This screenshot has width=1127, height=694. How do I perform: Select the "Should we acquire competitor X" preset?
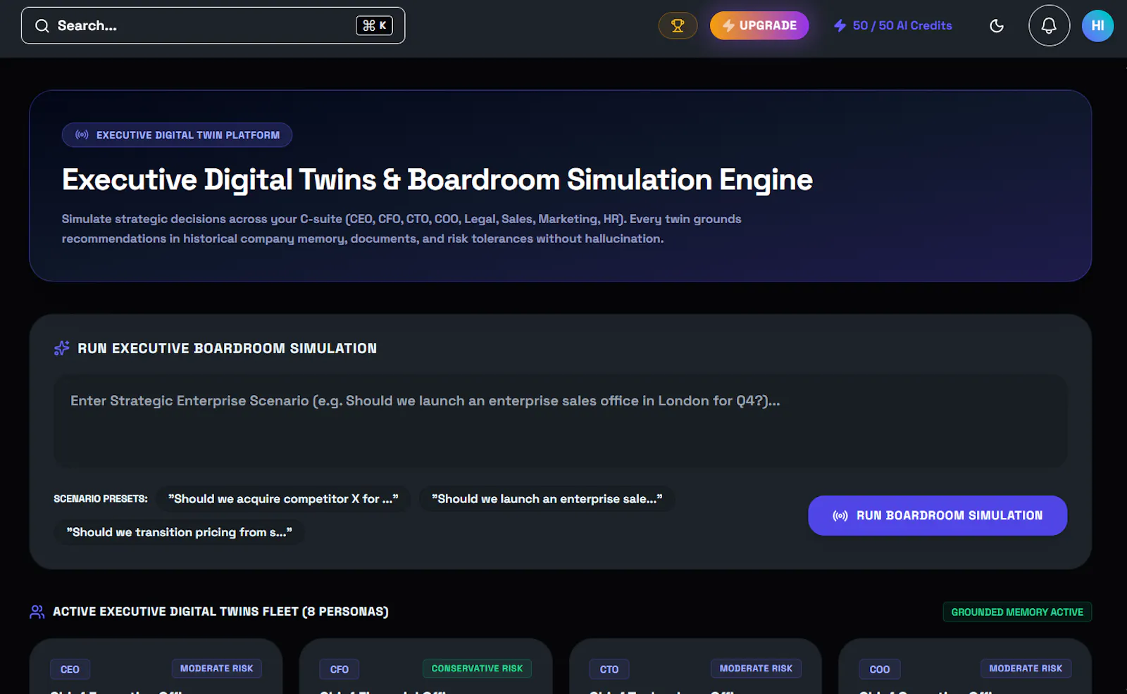point(283,499)
